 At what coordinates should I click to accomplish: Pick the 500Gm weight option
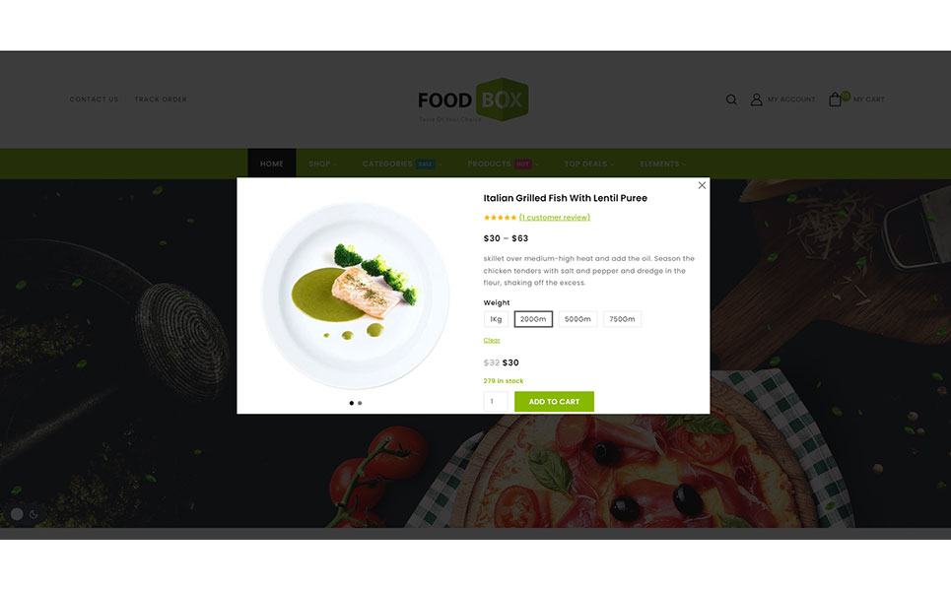pyautogui.click(x=577, y=319)
